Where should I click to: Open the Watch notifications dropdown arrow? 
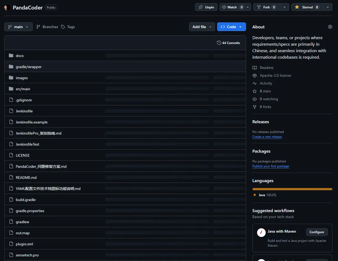248,7
